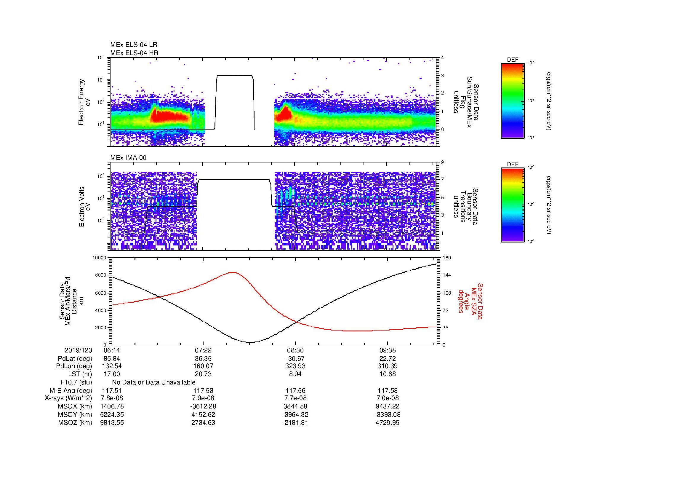Viewport: 693px width, 490px height.
Task: Click time tick label '09:38'
Action: coord(388,350)
